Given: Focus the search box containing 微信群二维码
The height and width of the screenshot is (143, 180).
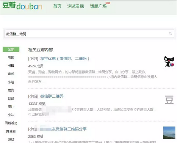Looking at the screenshot, I should pos(89,34).
